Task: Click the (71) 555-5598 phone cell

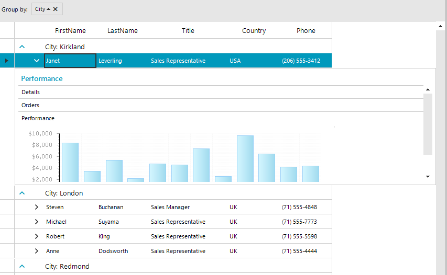Action: coord(306,236)
